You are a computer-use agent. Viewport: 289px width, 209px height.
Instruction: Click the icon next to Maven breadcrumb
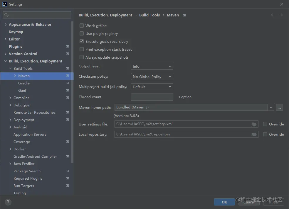[184, 15]
